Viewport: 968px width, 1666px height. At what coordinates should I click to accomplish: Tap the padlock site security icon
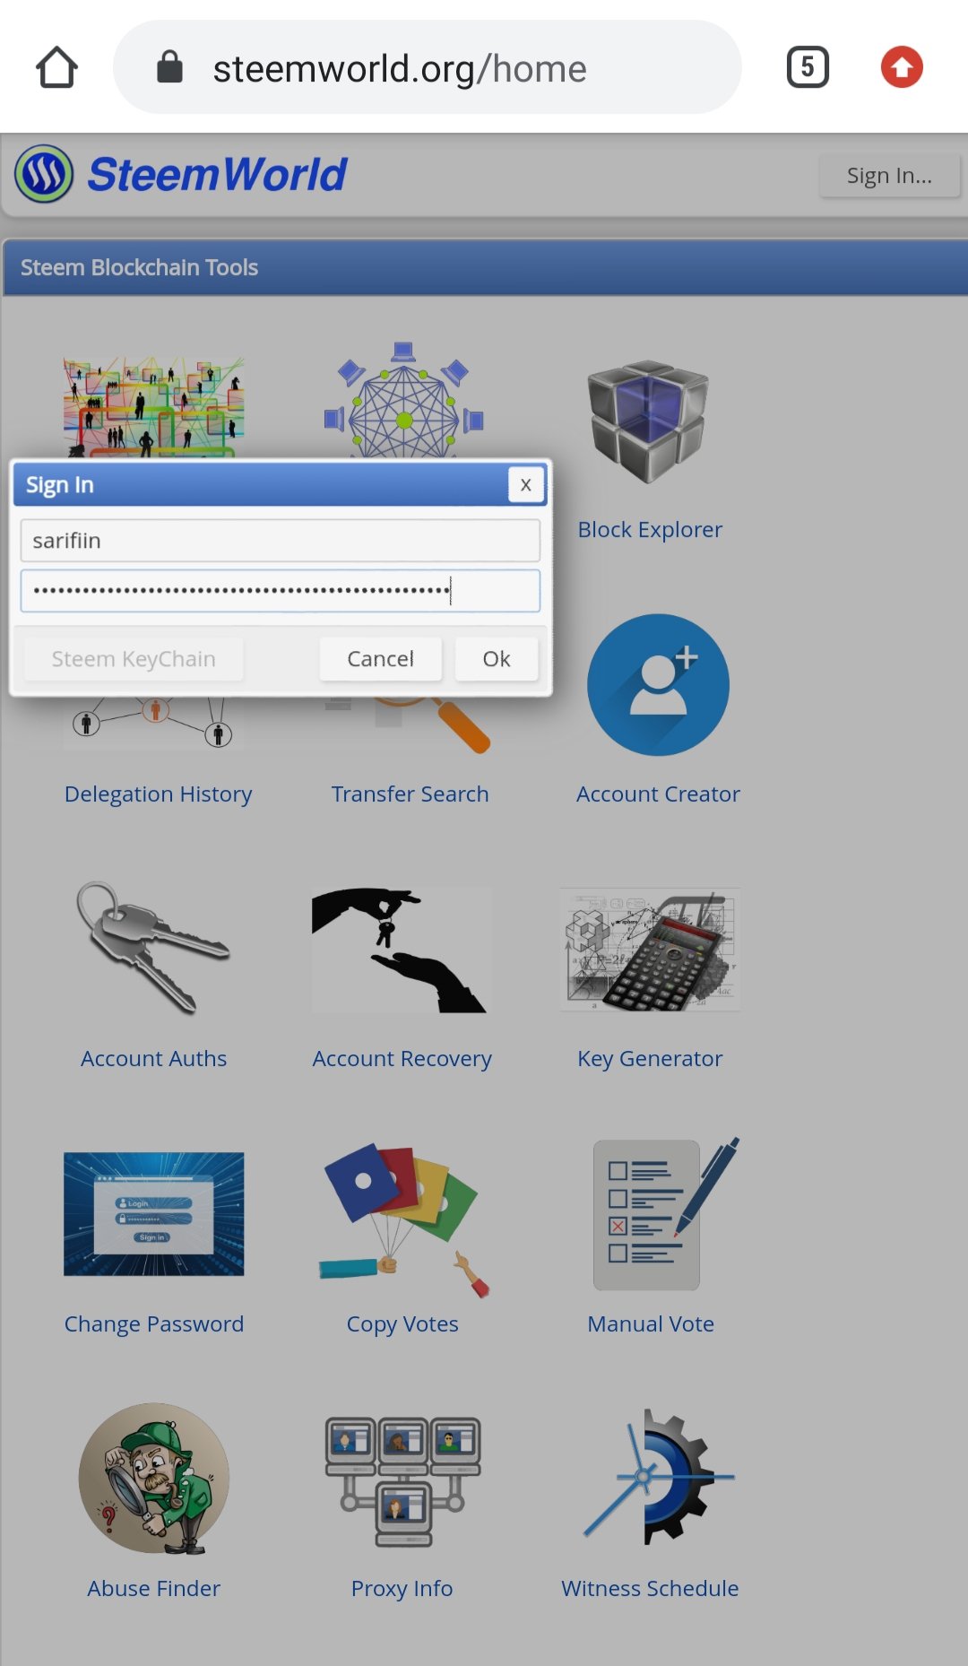point(169,67)
